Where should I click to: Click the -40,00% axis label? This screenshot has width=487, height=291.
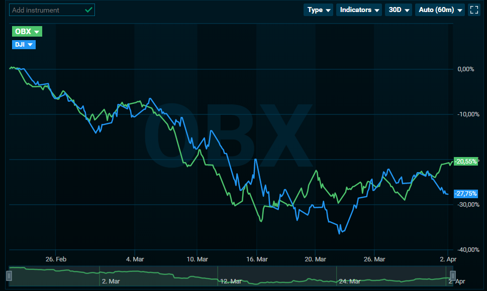click(x=468, y=250)
